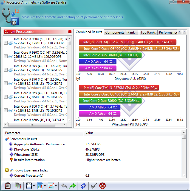
Task: Click the red i3-2370M bar in Dhrystone chart
Action: click(127, 42)
